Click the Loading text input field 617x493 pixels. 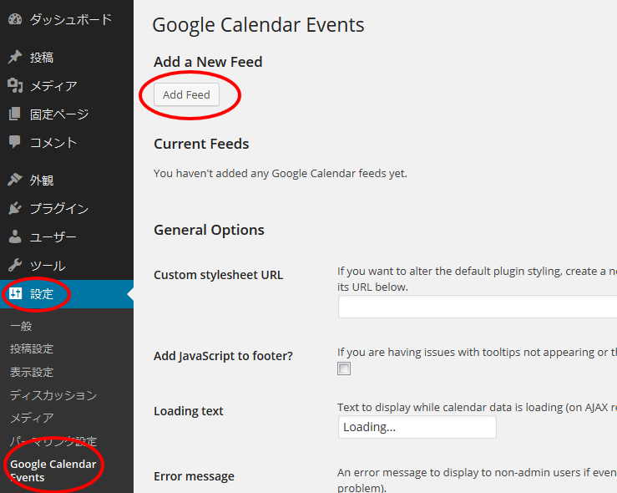(x=417, y=427)
